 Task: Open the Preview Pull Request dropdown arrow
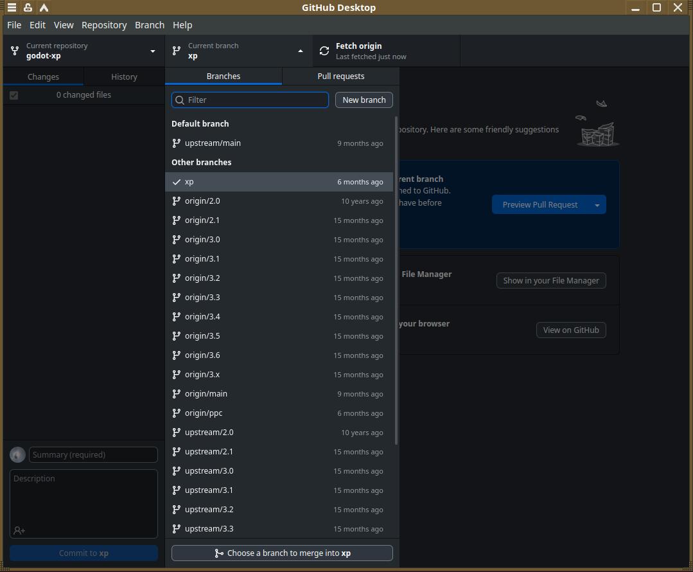[597, 205]
